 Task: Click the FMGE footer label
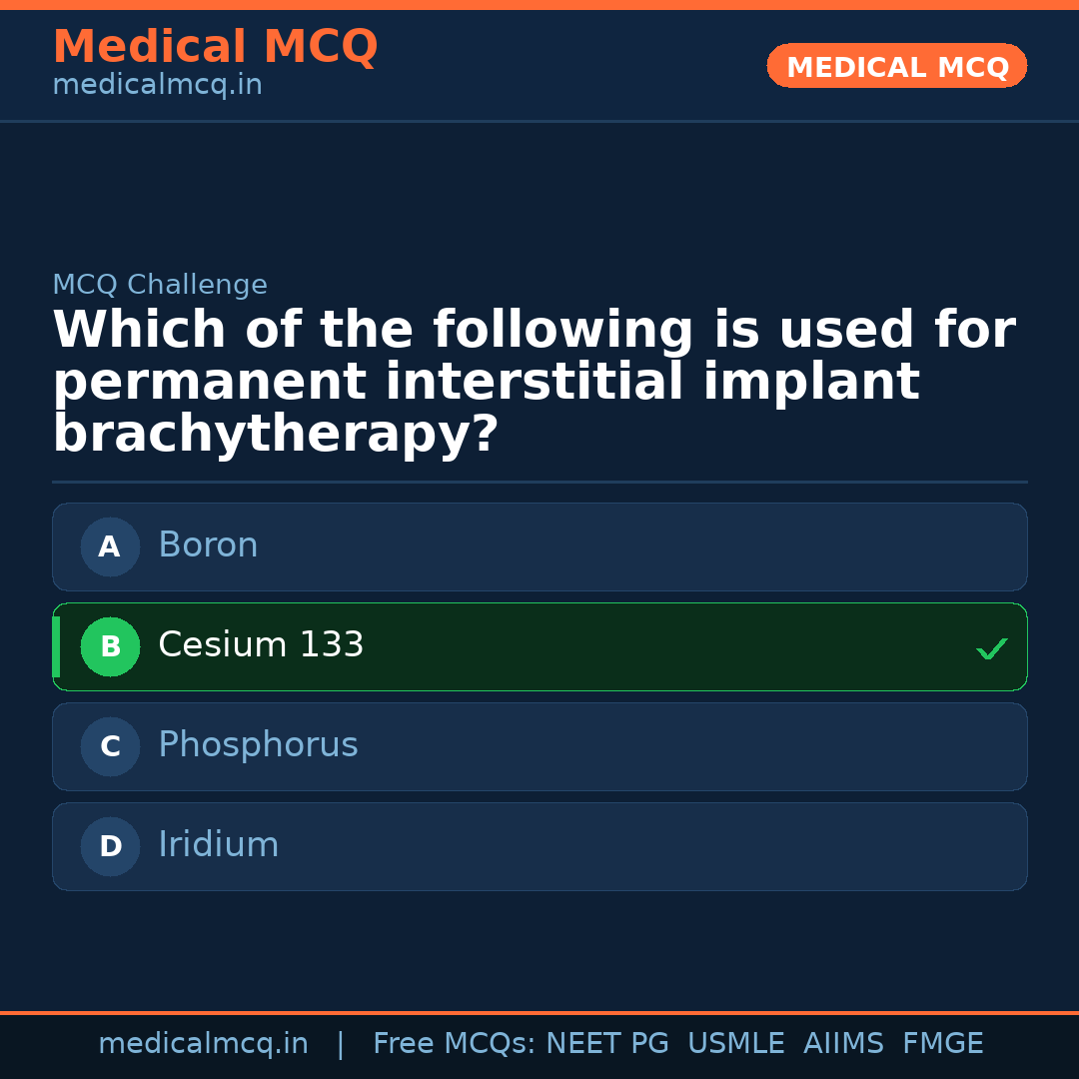tap(942, 1044)
